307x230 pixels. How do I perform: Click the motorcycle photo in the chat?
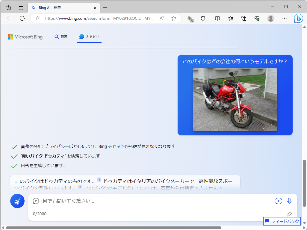(x=235, y=100)
